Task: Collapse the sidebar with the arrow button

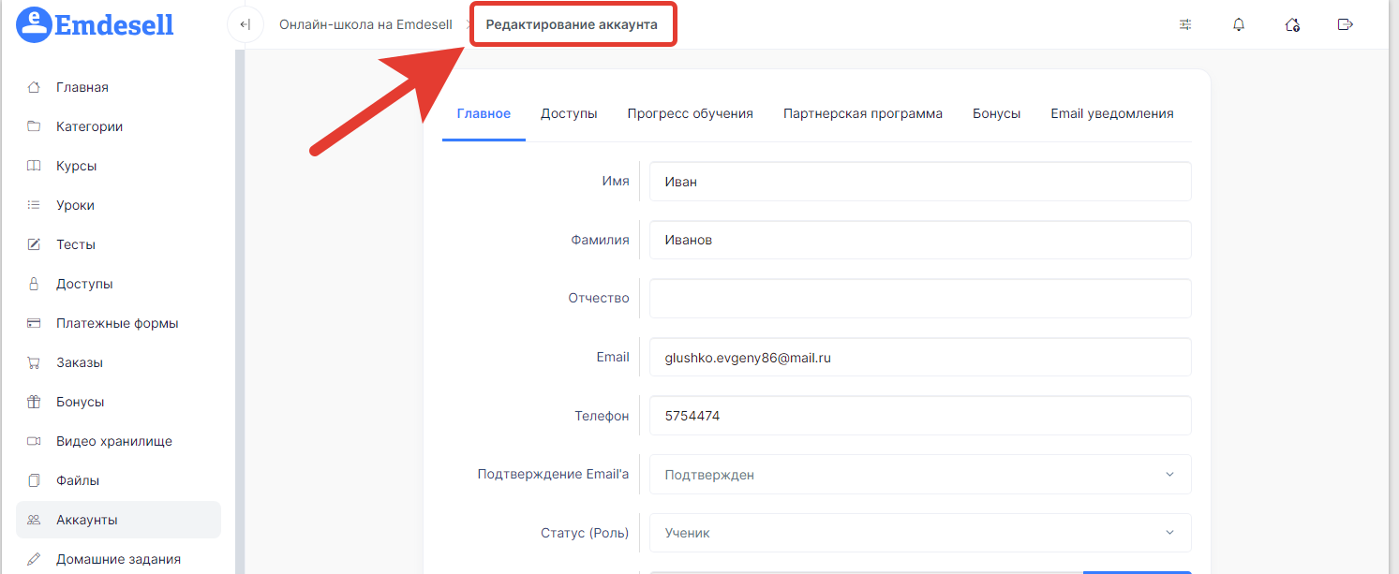Action: point(246,24)
